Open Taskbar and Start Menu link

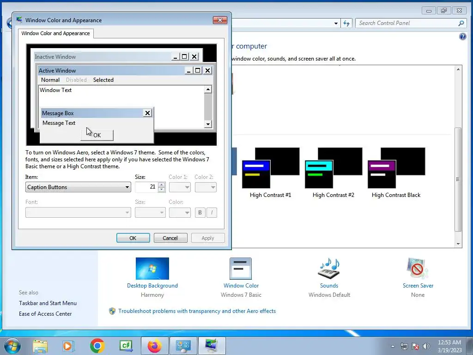48,303
